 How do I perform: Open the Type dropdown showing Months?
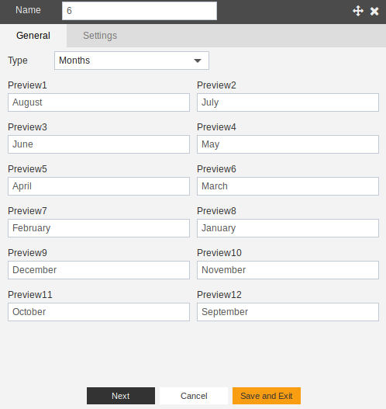132,61
